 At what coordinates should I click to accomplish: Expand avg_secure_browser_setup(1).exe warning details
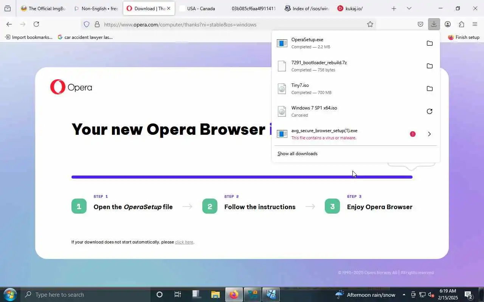[x=429, y=134]
